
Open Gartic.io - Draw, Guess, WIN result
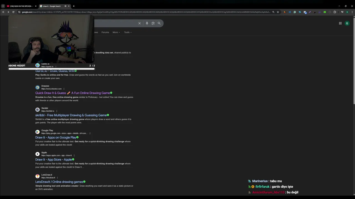(55, 71)
